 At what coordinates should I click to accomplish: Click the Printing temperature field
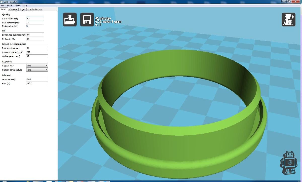point(37,52)
